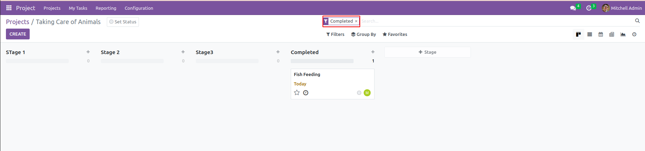Viewport: 645px width, 151px height.
Task: Toggle the Fish Feeding kanban state circle
Action: [x=359, y=93]
